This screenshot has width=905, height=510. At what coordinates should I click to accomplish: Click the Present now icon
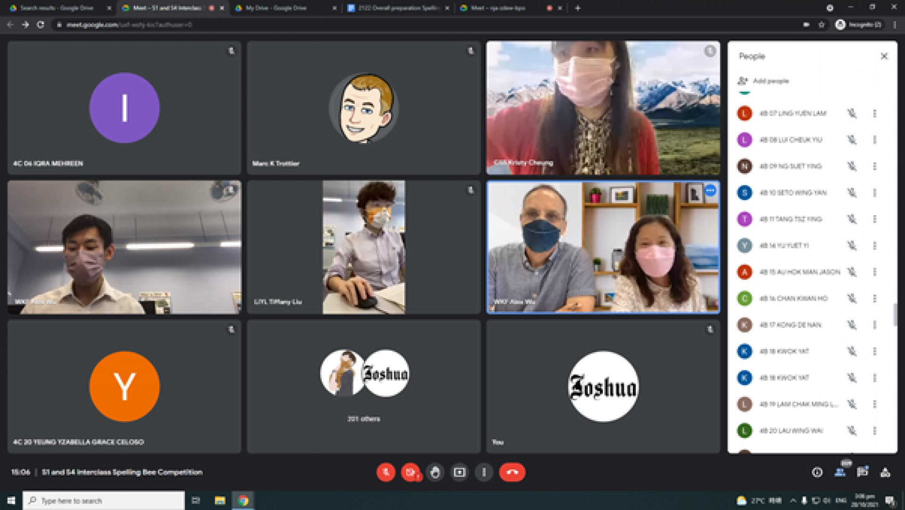[460, 472]
